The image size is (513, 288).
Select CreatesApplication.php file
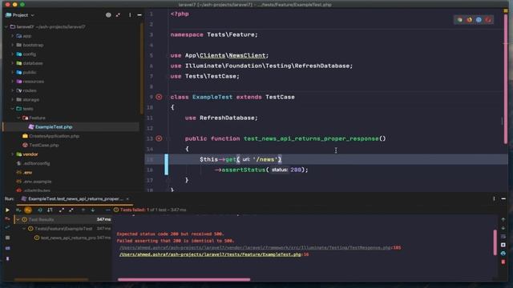54,136
